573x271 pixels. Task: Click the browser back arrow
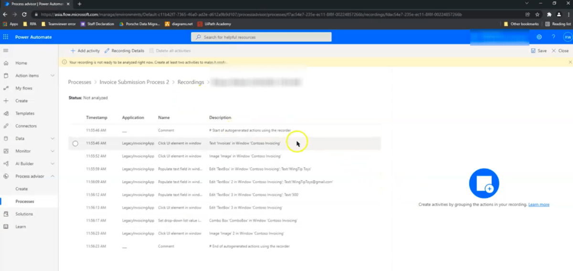point(5,14)
